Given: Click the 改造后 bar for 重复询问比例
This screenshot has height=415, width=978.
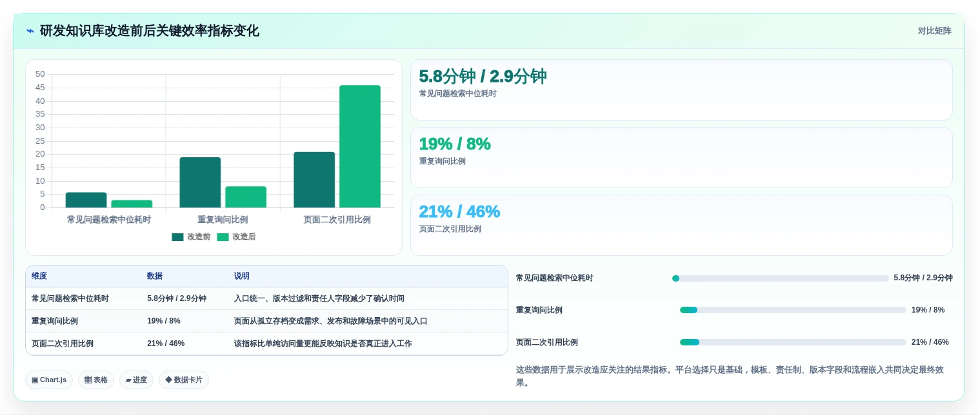Looking at the screenshot, I should [246, 197].
